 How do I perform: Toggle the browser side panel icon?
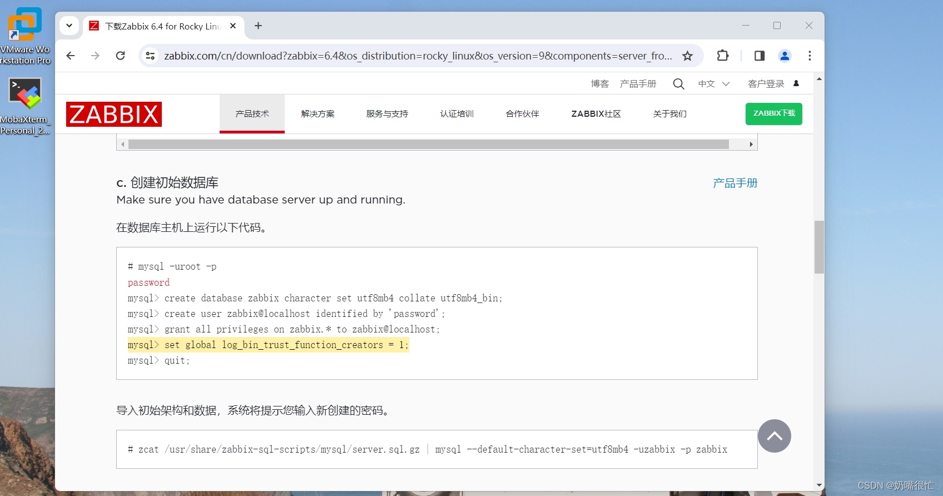(x=759, y=56)
